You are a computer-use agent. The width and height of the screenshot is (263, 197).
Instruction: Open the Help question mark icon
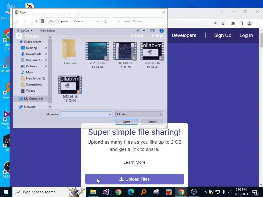coord(162,31)
